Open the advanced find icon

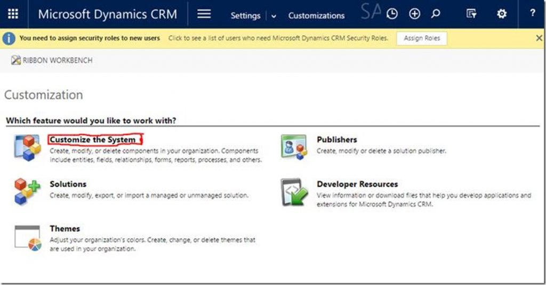click(x=471, y=14)
